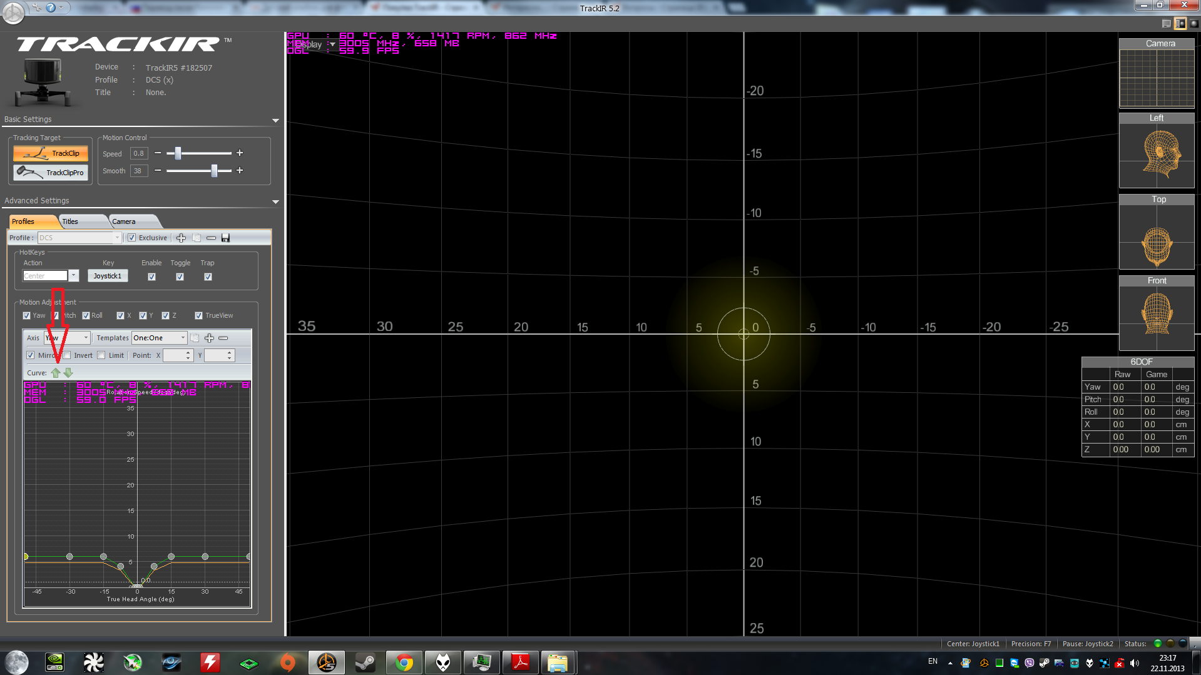Open the Templates One:One dropdown
1201x675 pixels.
(x=159, y=338)
